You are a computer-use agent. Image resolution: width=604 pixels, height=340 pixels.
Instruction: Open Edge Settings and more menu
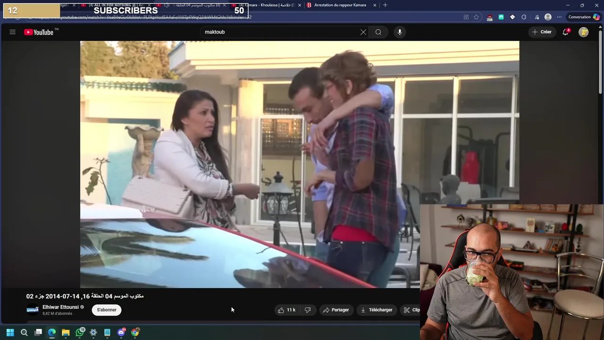[559, 17]
